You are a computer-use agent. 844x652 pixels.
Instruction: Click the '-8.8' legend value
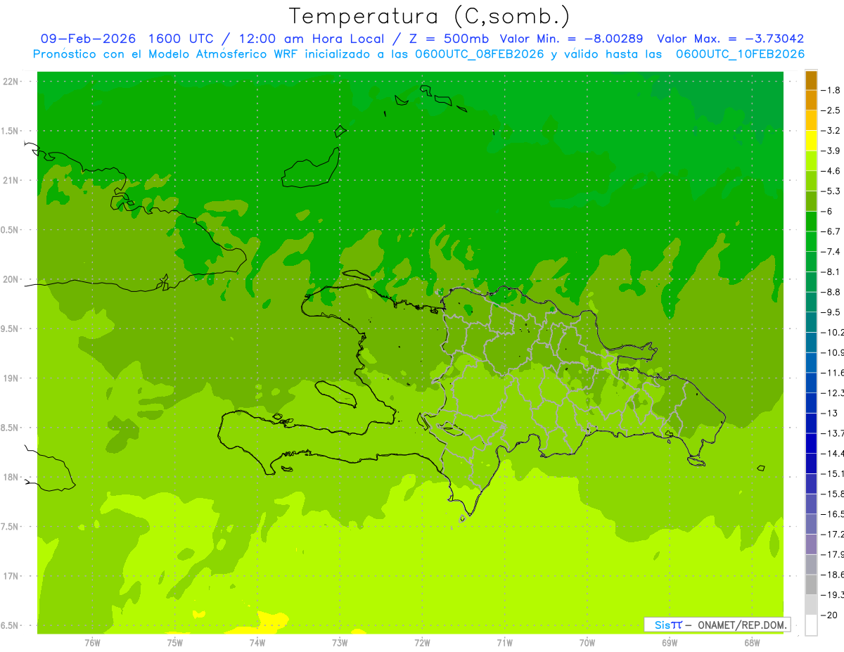(831, 292)
